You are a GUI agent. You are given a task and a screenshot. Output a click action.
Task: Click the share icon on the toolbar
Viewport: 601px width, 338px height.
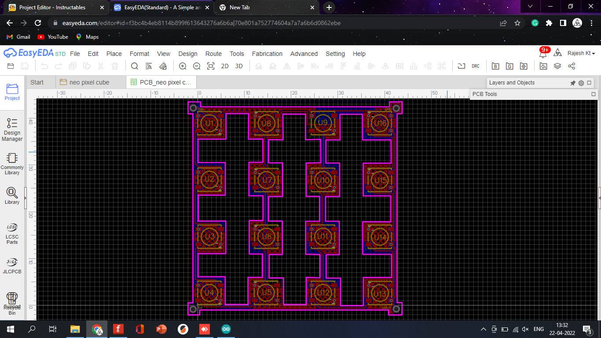pyautogui.click(x=571, y=66)
